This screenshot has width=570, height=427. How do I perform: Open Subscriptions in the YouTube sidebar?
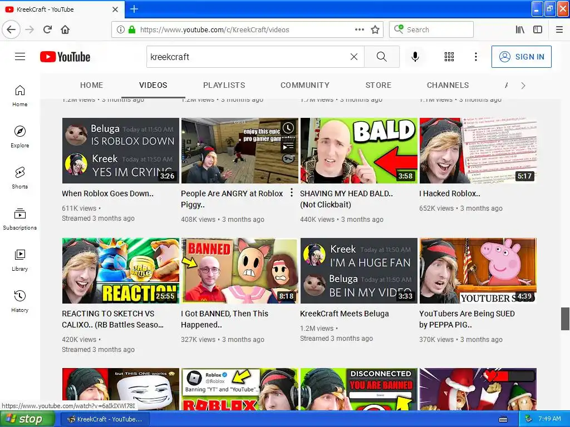(x=19, y=219)
